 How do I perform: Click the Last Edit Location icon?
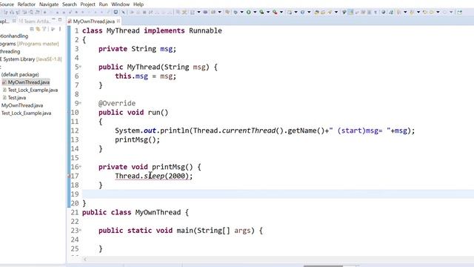(425, 12)
